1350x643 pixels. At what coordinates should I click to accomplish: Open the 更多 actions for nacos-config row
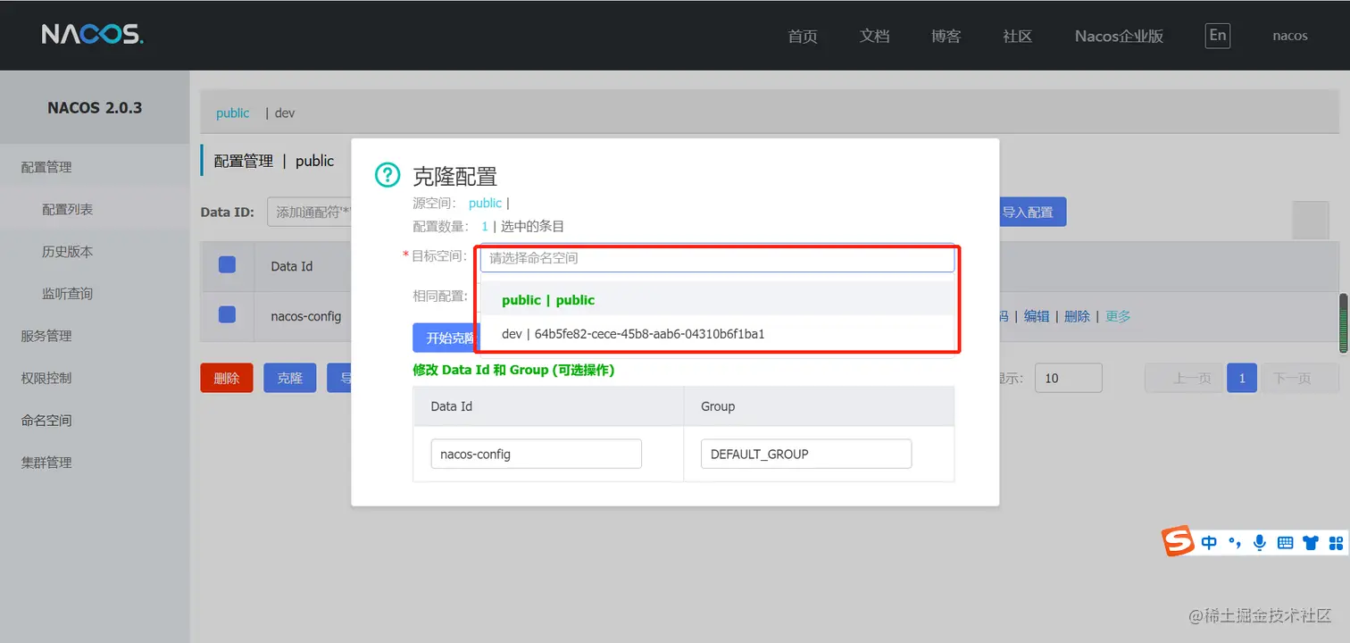tap(1118, 316)
